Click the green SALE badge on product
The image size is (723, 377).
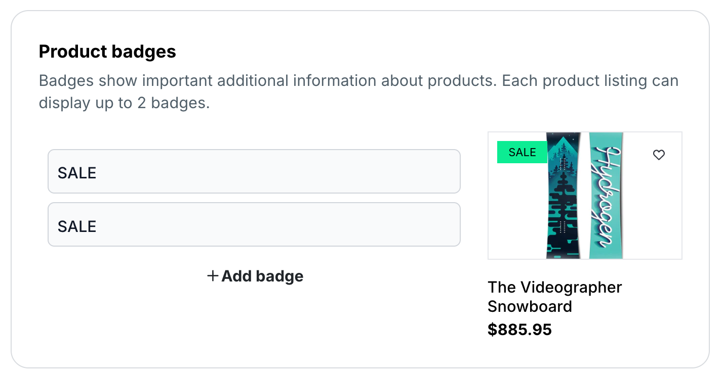522,153
